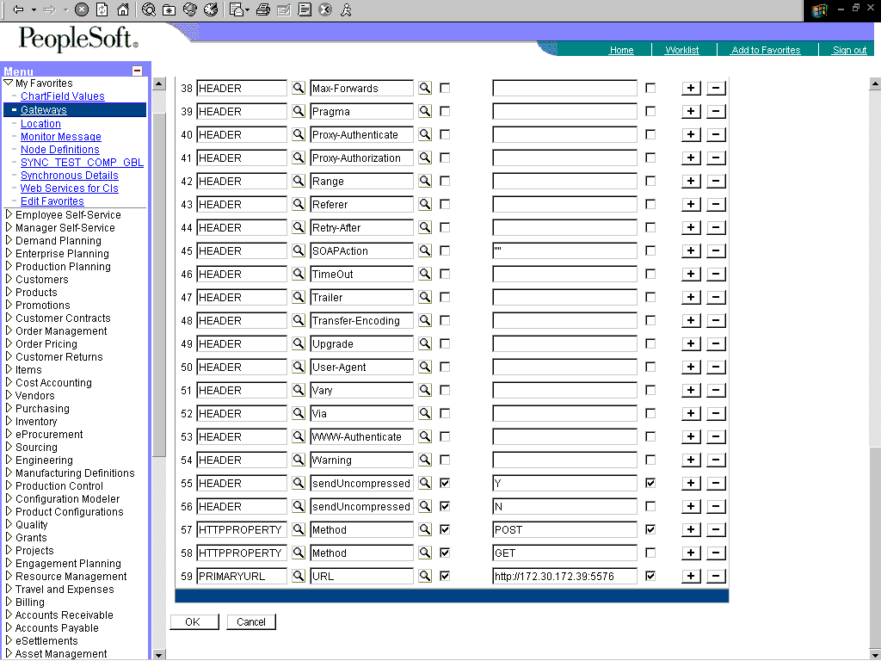Open the lookup for the SOAPAction header

[424, 250]
